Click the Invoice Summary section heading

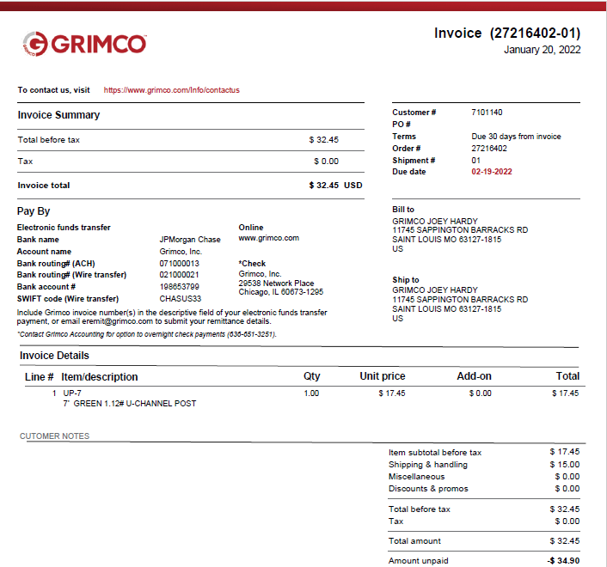pos(58,115)
